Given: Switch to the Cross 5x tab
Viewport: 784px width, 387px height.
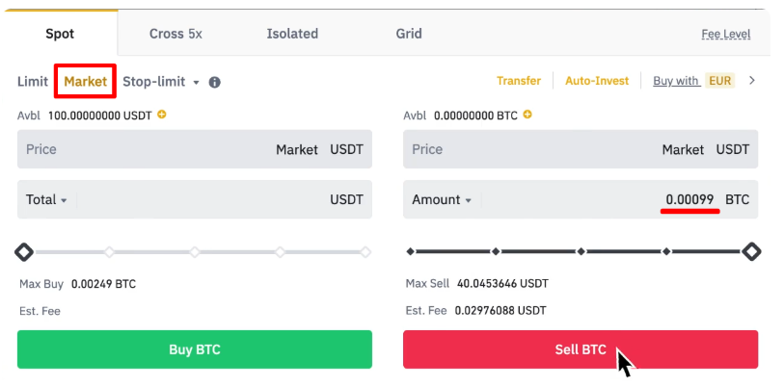Looking at the screenshot, I should point(176,34).
